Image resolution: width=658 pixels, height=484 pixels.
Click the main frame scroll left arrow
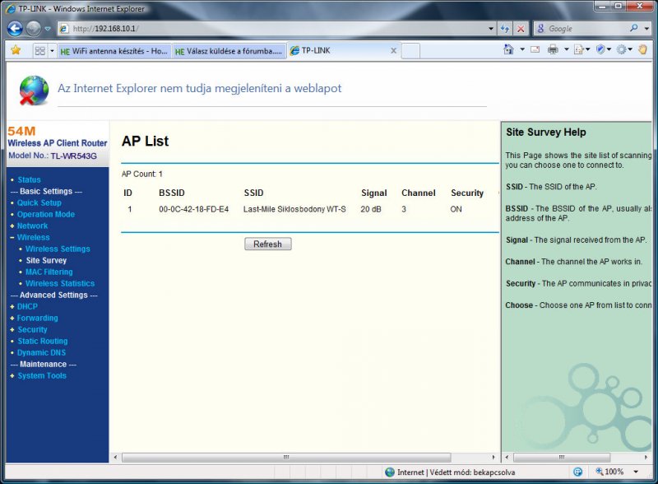tap(115, 457)
